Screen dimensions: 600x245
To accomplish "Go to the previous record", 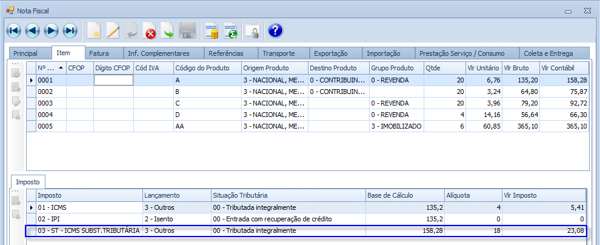I will coord(32,30).
